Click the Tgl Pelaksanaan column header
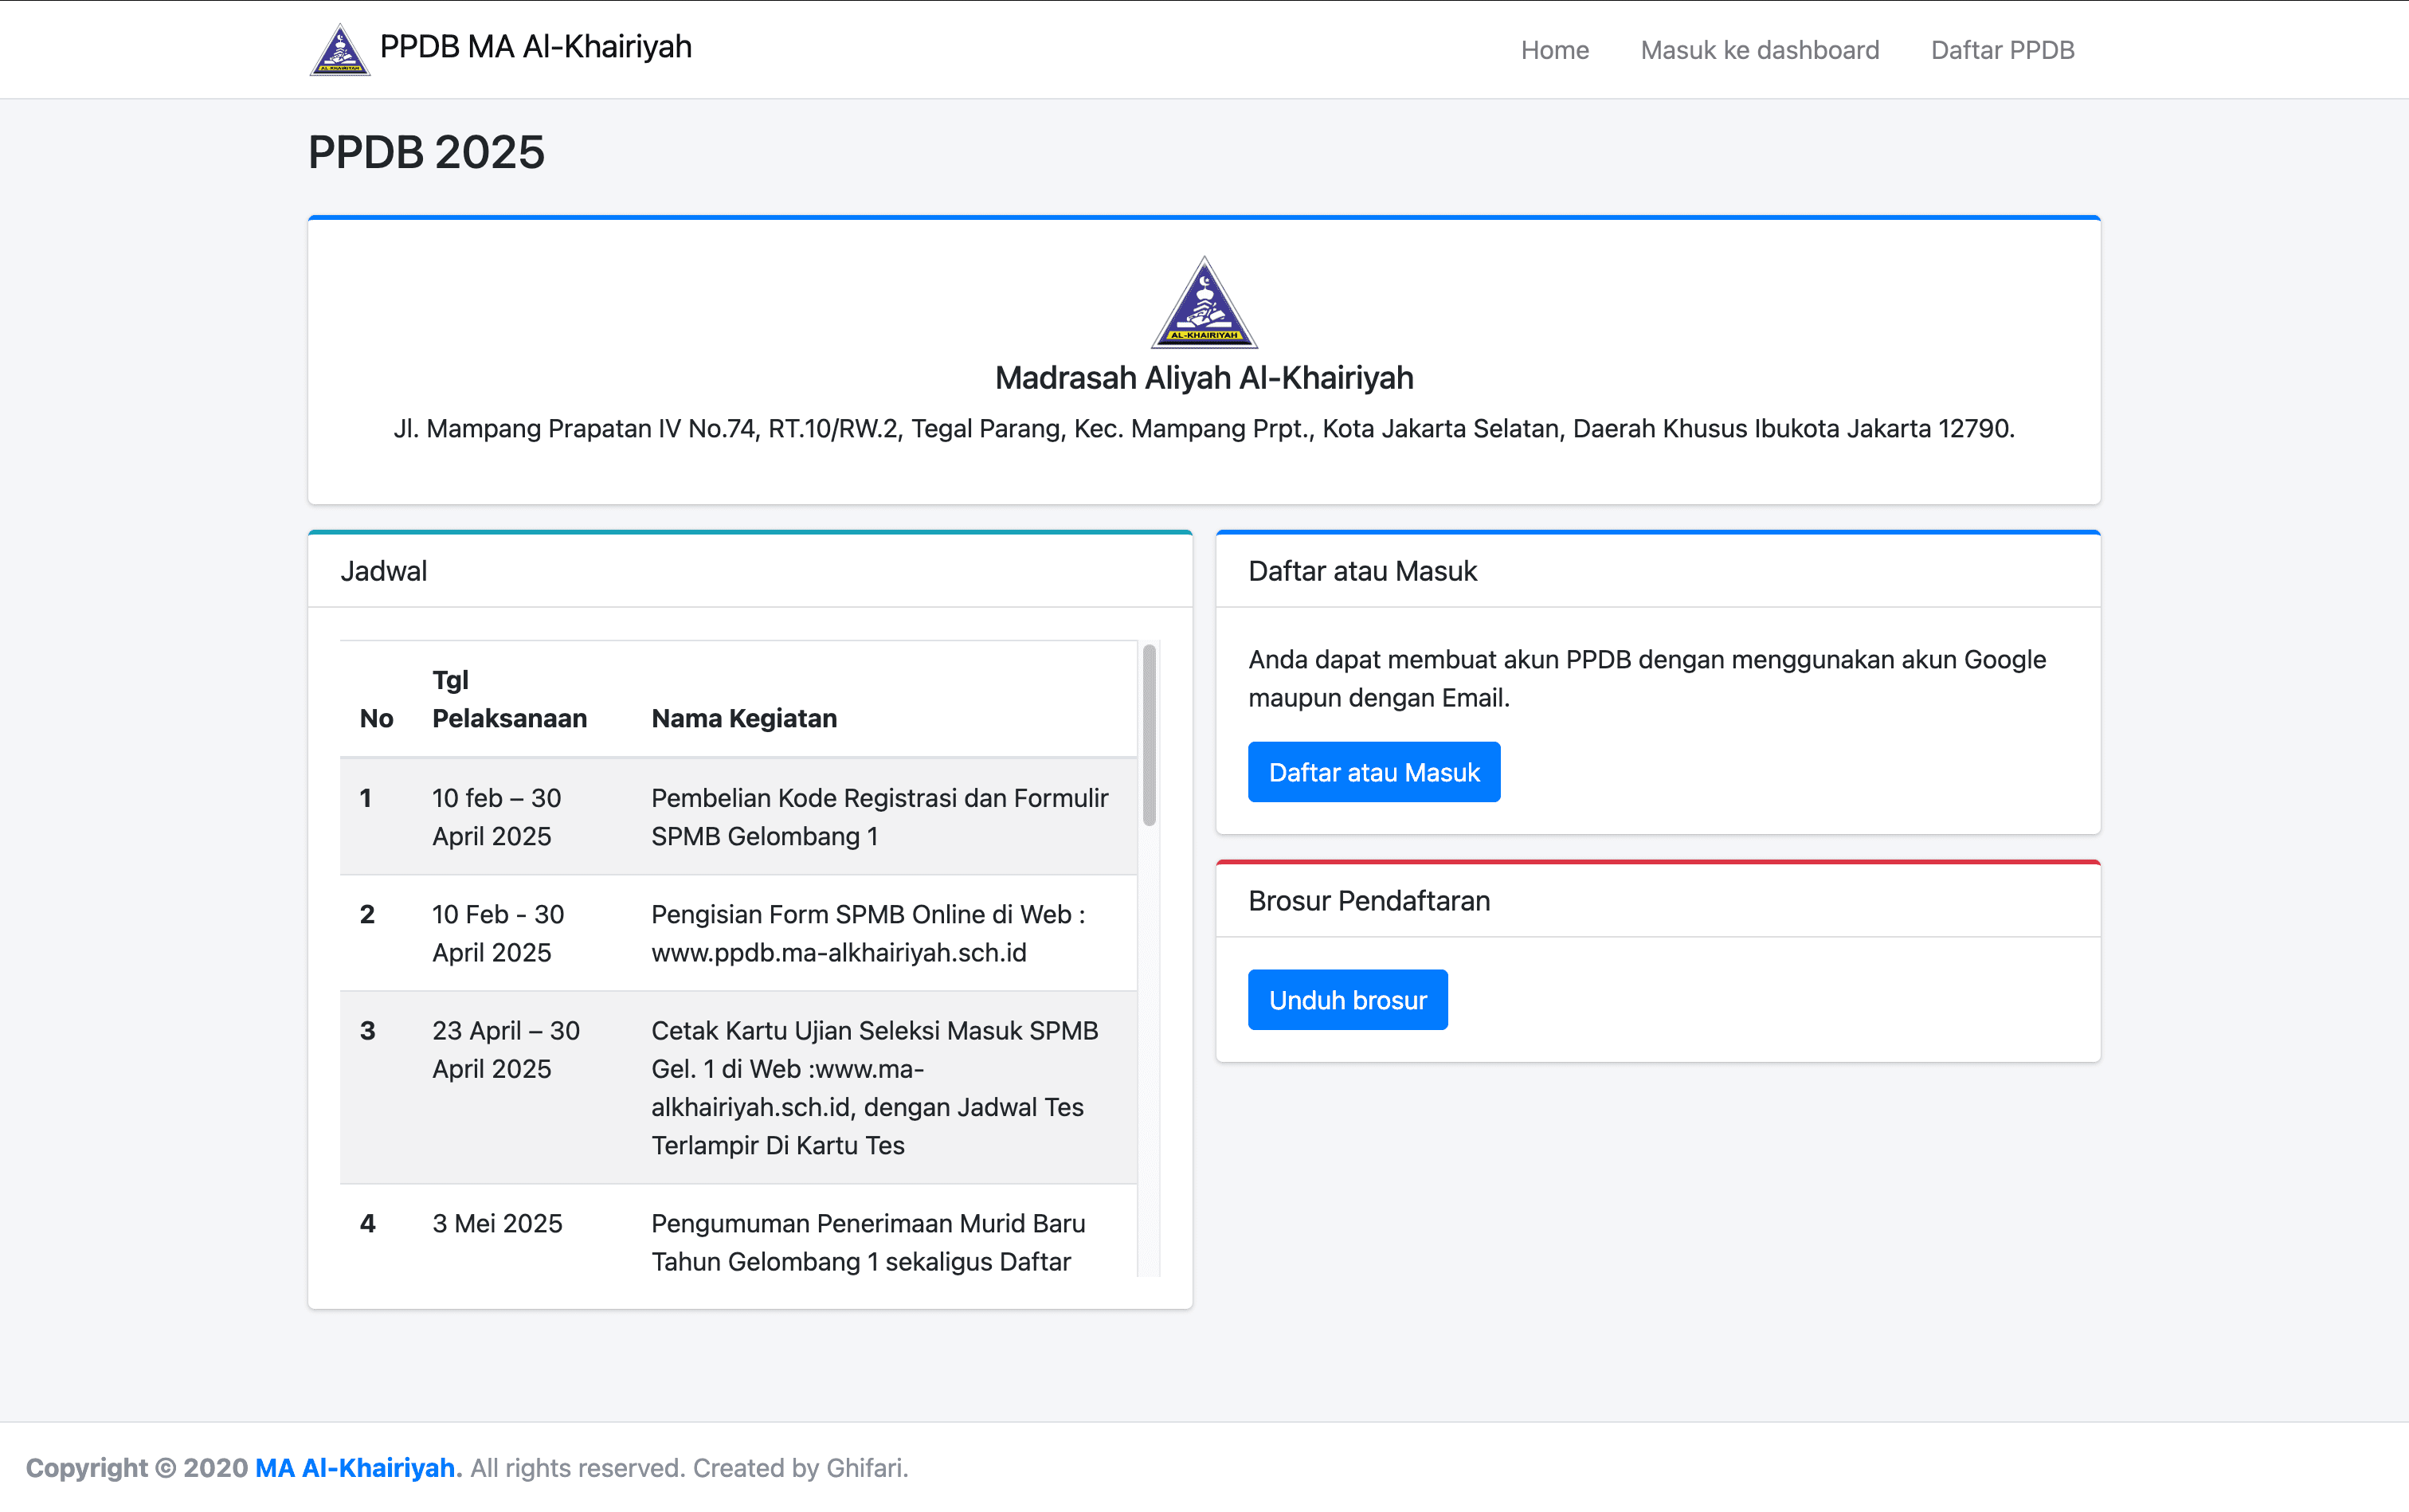Image resolution: width=2409 pixels, height=1512 pixels. click(510, 699)
